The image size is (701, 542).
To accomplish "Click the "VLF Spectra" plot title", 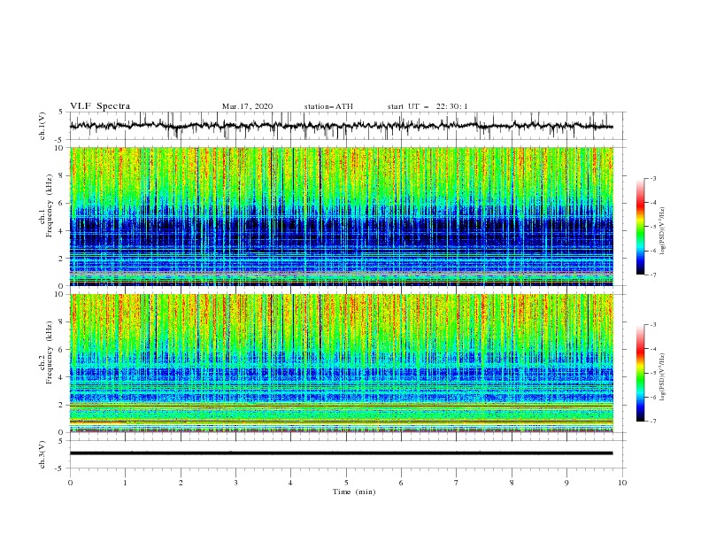I will click(100, 106).
